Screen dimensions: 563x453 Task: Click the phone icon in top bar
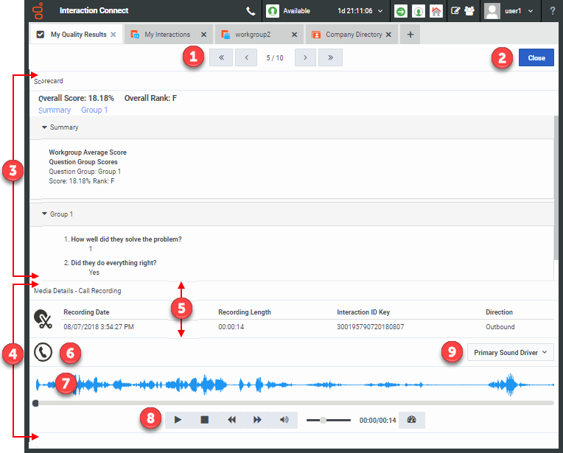pos(251,11)
